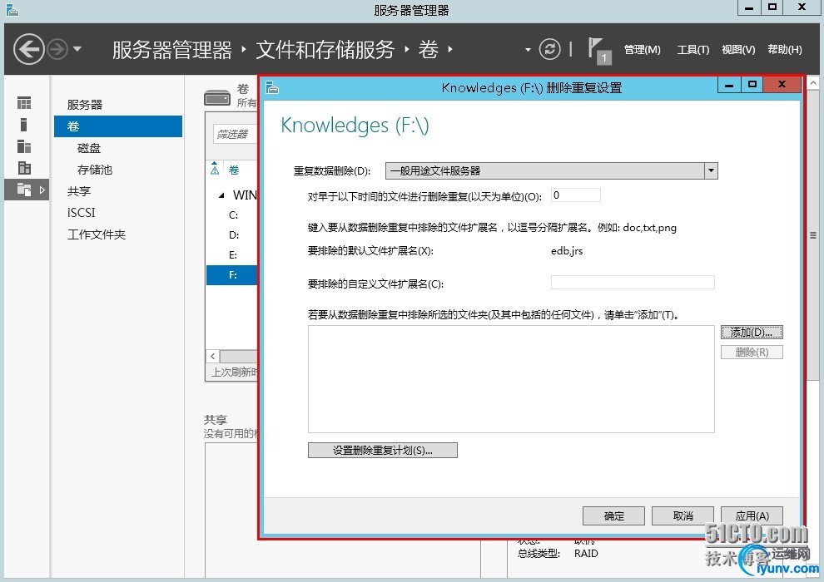Click the forward navigation arrow icon
Viewport: 824px width, 582px height.
(x=57, y=50)
